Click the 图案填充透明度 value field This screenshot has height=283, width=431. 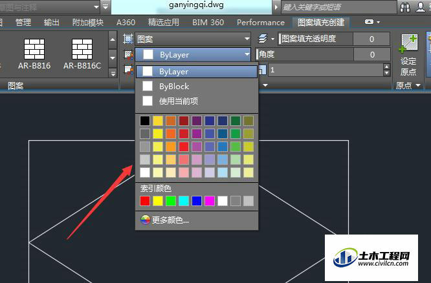[x=371, y=39]
